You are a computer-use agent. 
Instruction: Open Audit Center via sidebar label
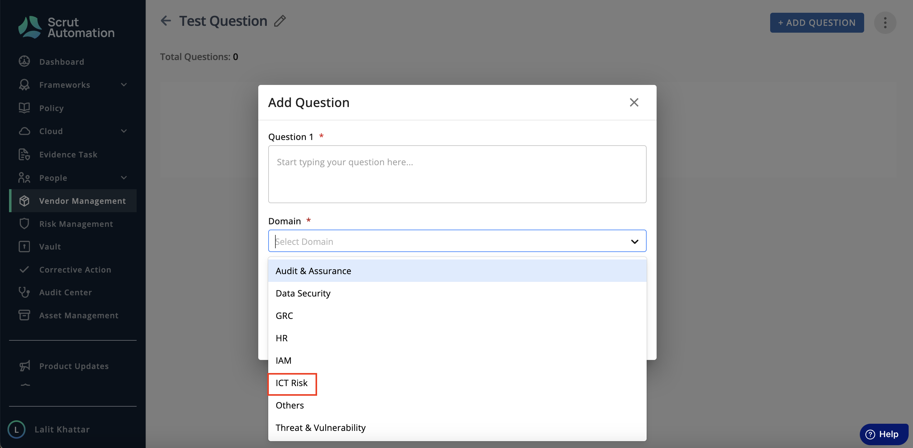tap(66, 292)
